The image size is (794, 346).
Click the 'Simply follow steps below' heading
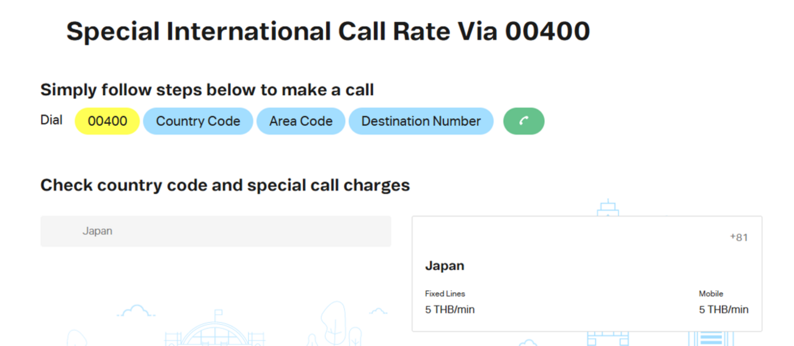[x=207, y=90]
